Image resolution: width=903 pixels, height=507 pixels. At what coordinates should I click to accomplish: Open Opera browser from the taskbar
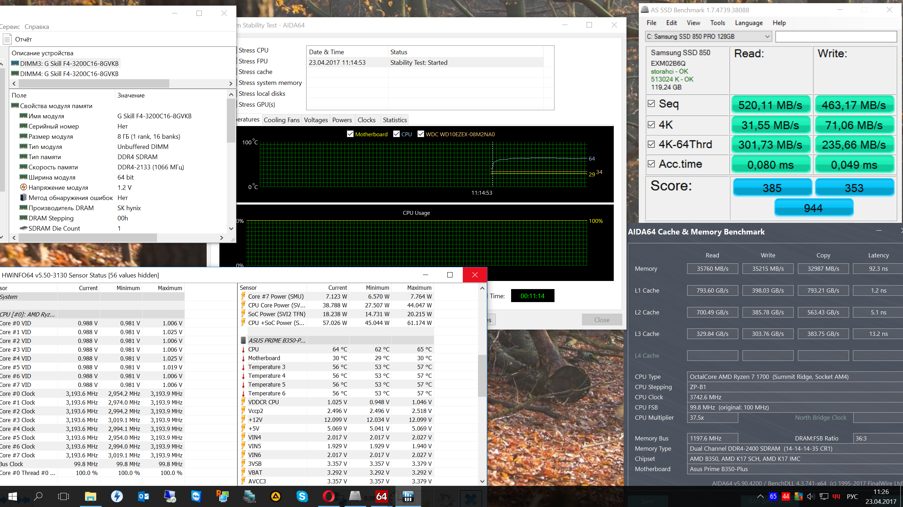[x=329, y=497]
